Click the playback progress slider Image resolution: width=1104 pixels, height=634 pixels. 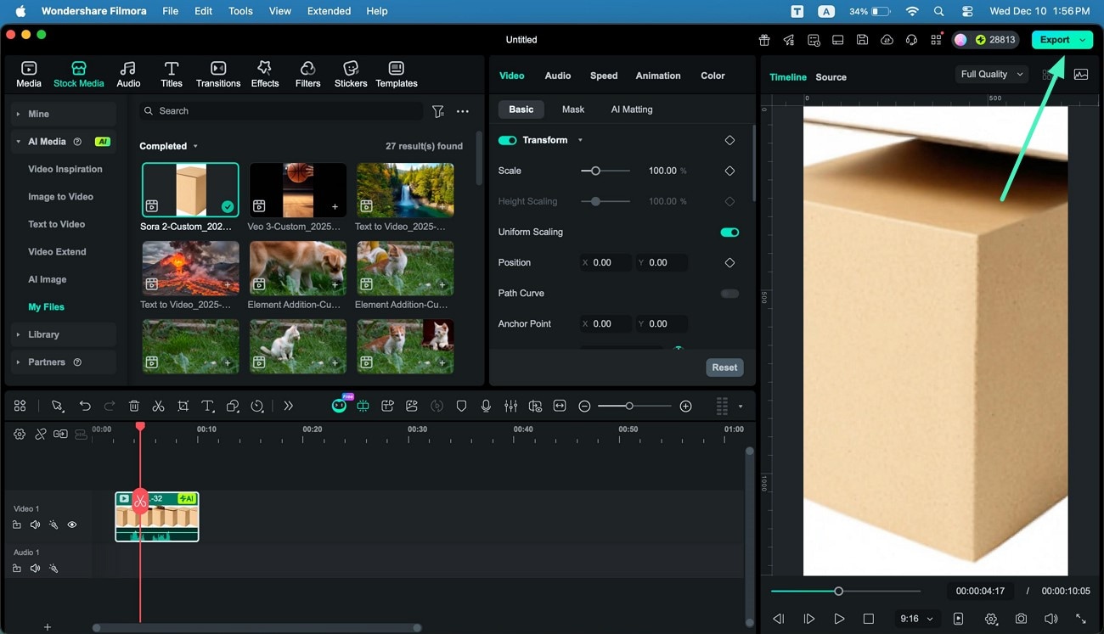click(x=839, y=590)
